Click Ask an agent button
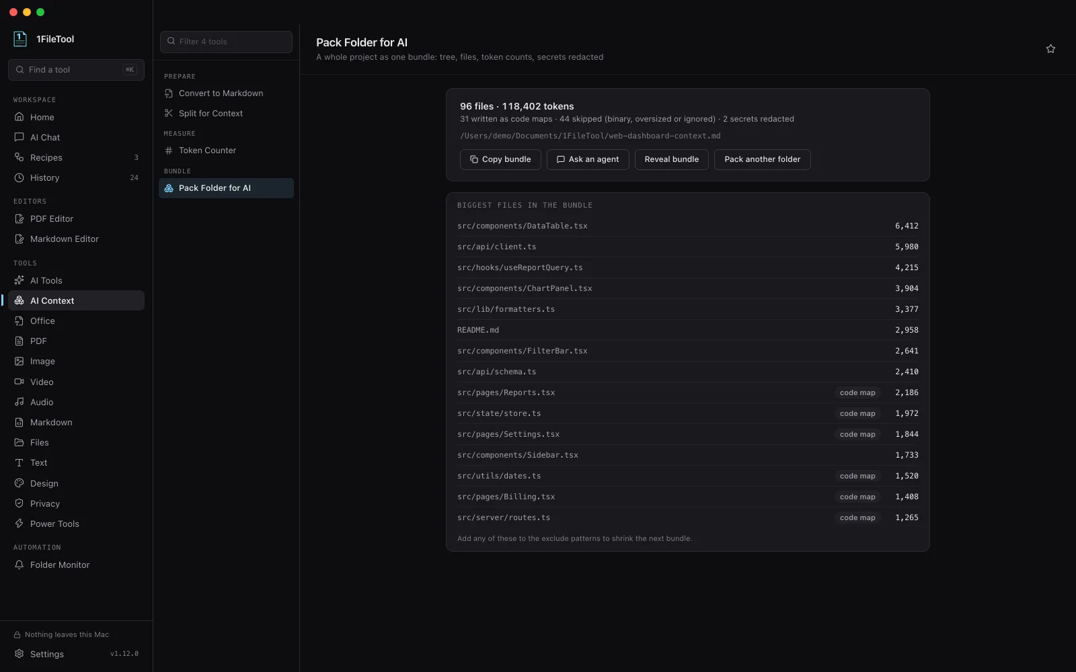The image size is (1076, 672). 588,159
